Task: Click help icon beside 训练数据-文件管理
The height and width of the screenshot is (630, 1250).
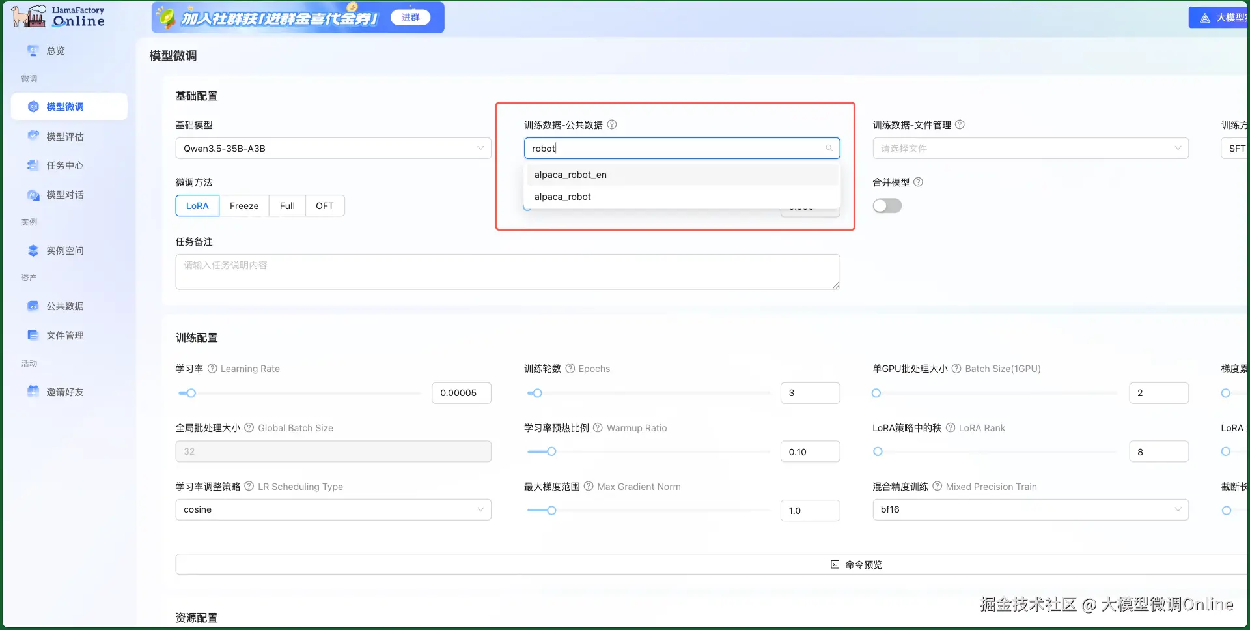Action: click(960, 124)
